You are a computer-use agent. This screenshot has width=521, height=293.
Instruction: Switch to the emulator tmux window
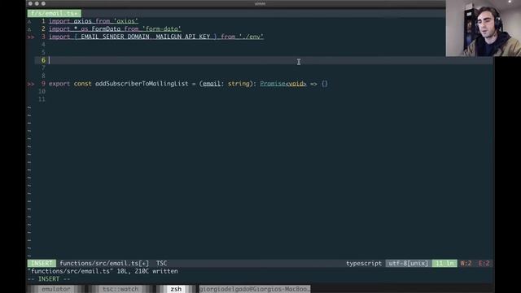click(56, 289)
